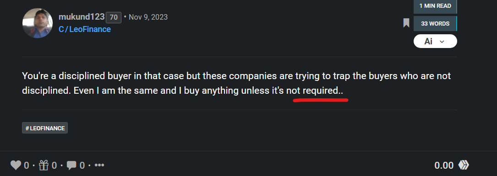The height and width of the screenshot is (176, 497).
Task: Click the comment count beside speech bubble
Action: [82, 165]
